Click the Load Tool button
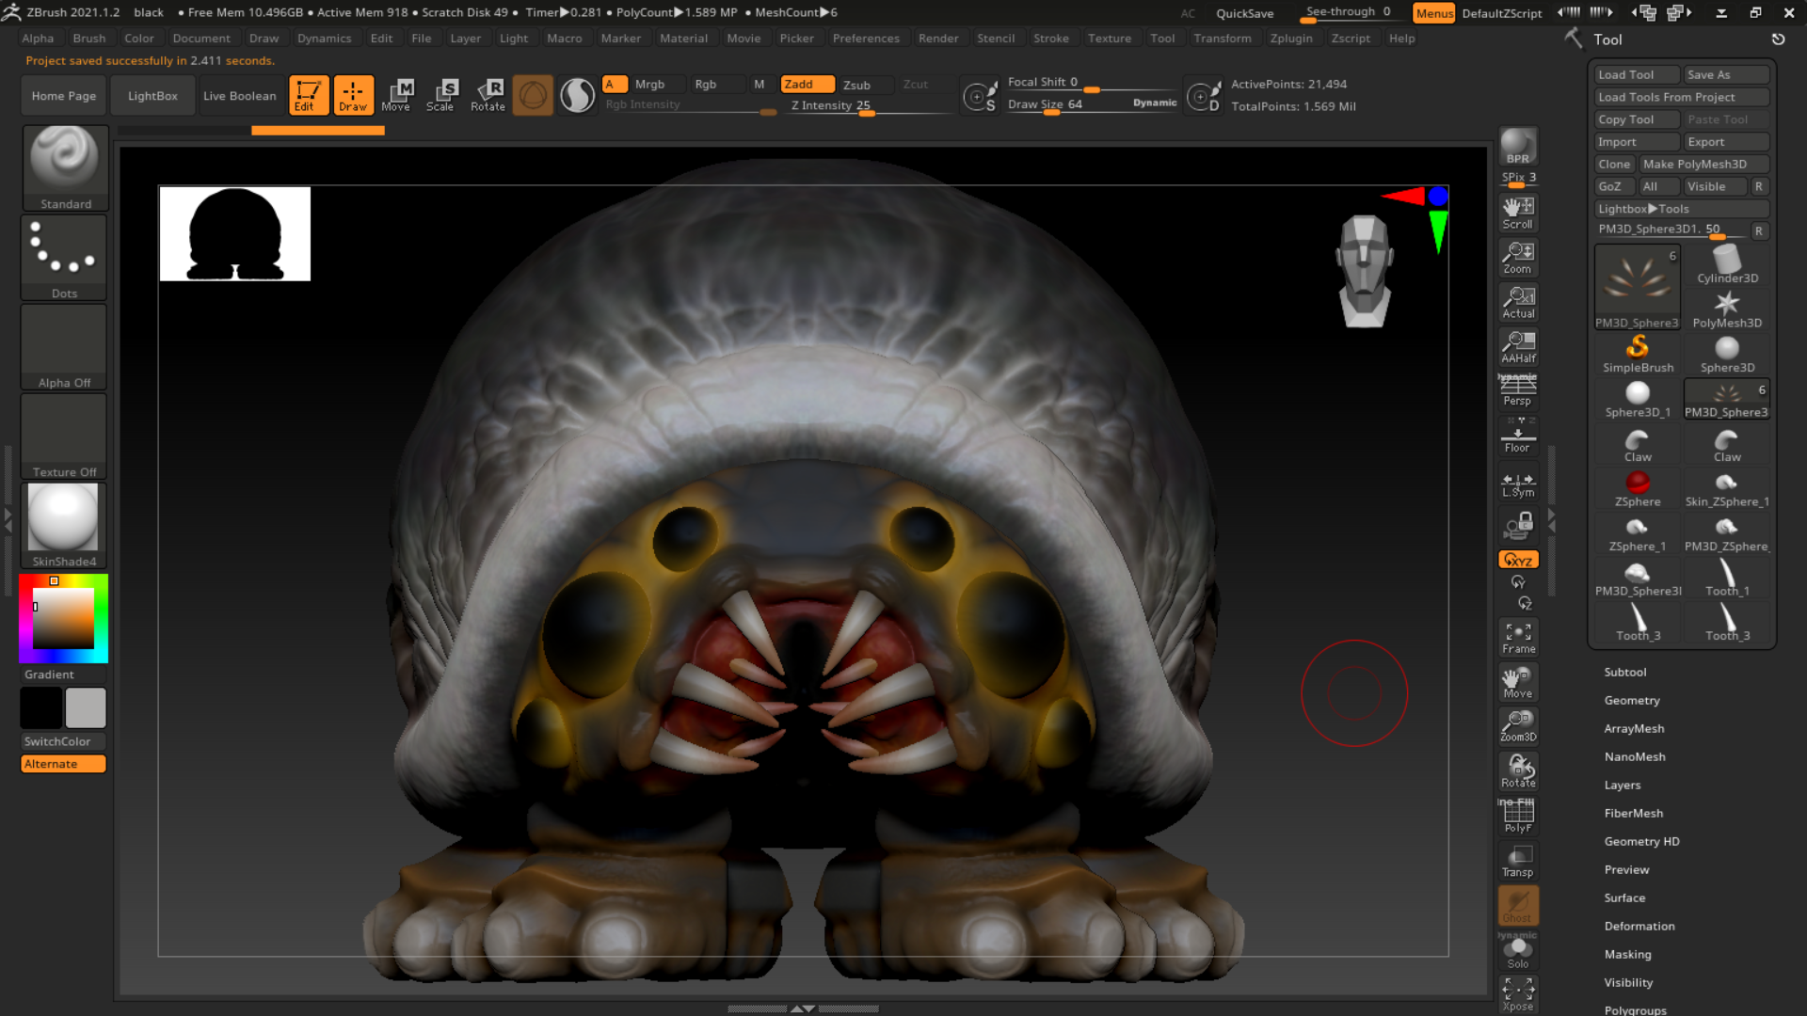The image size is (1807, 1016). 1636,74
